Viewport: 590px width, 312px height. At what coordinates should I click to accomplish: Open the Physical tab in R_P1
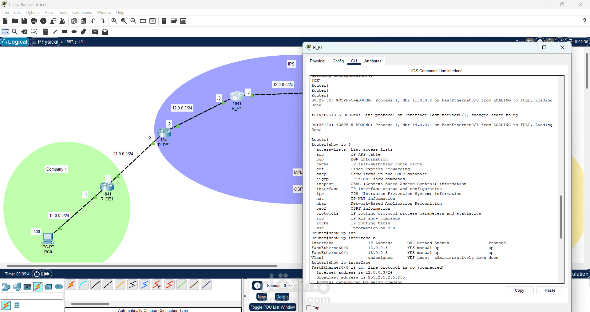tap(318, 61)
